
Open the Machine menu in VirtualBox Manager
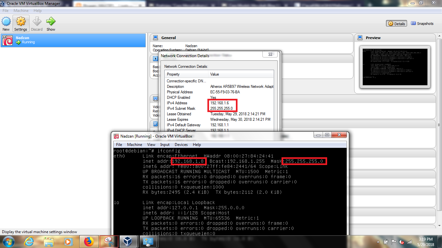21,11
